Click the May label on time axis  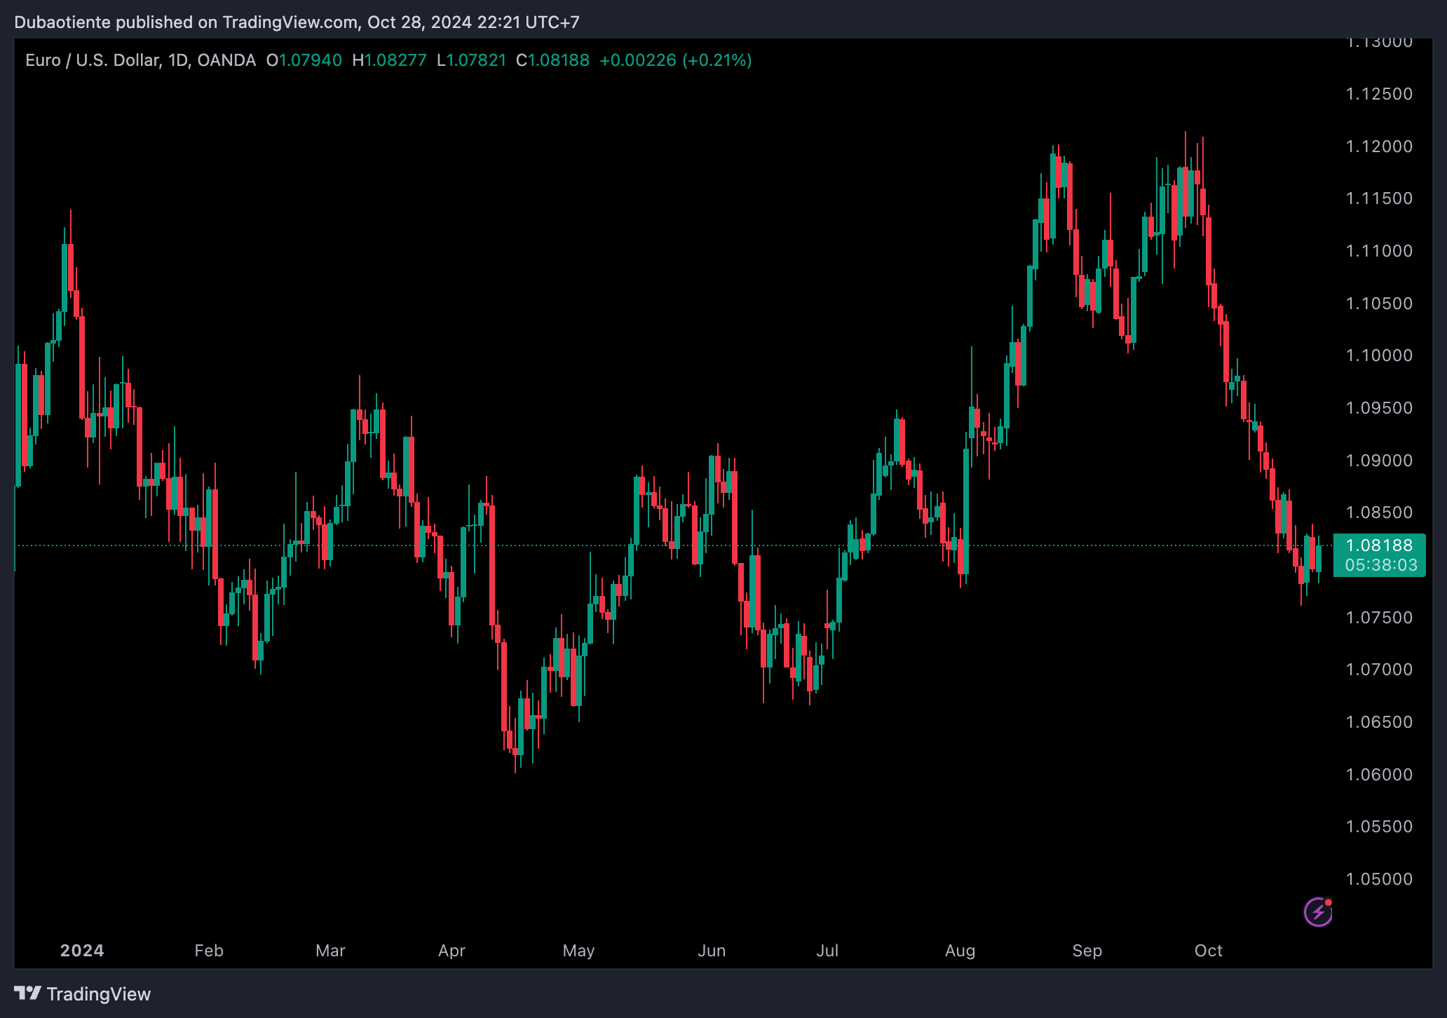click(x=578, y=951)
